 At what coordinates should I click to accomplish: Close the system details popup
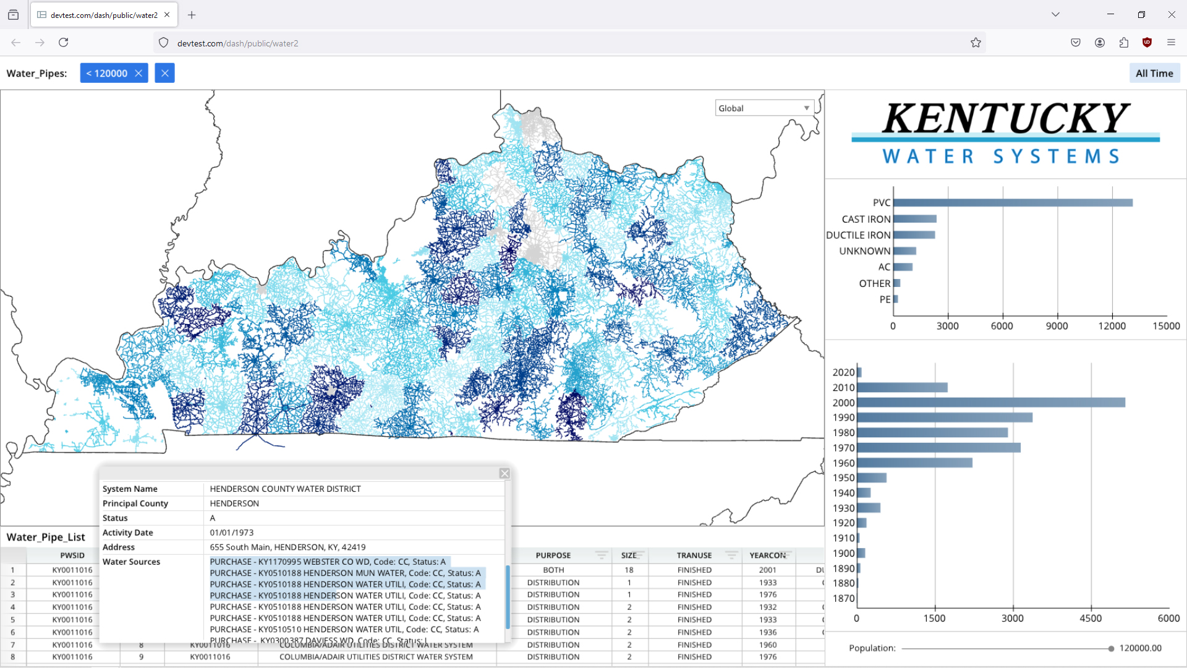(504, 473)
